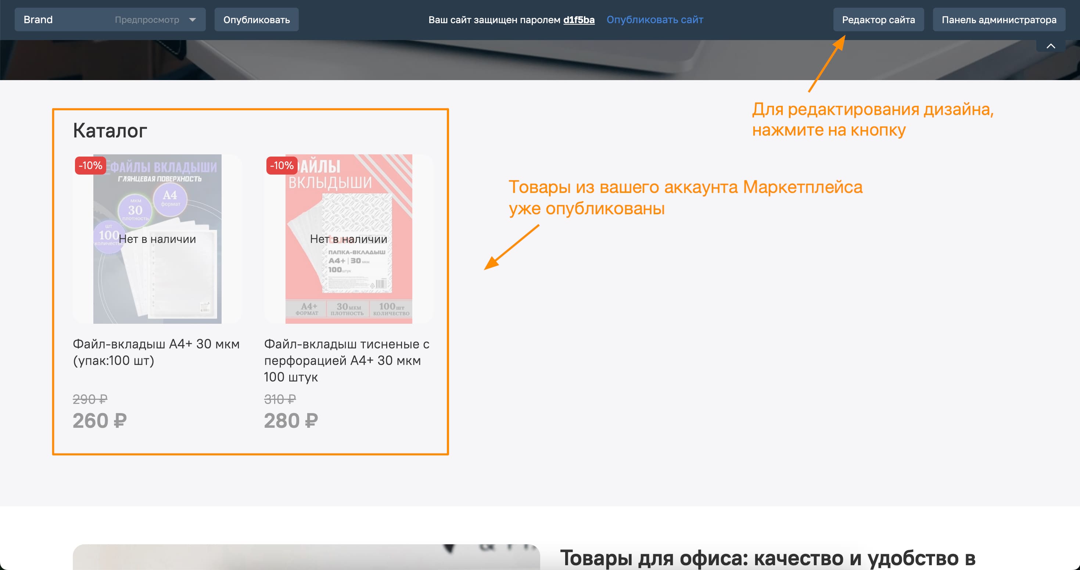Open Редактор сайта
The image size is (1080, 570).
878,20
